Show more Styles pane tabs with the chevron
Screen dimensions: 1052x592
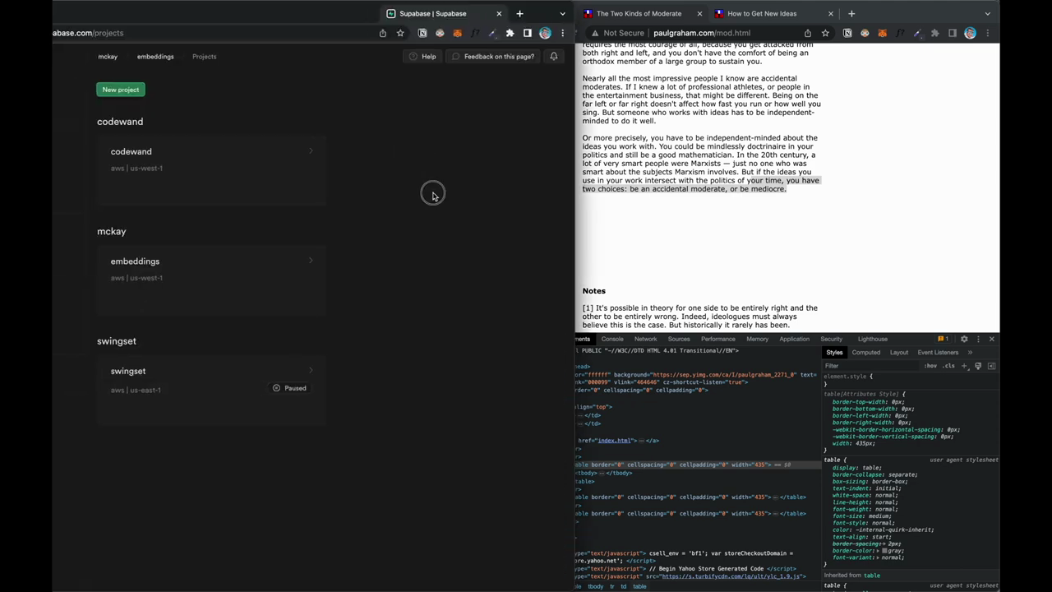(x=970, y=353)
